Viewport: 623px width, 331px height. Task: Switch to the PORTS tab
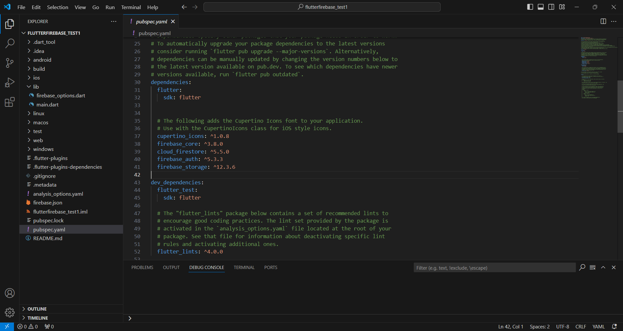271,267
